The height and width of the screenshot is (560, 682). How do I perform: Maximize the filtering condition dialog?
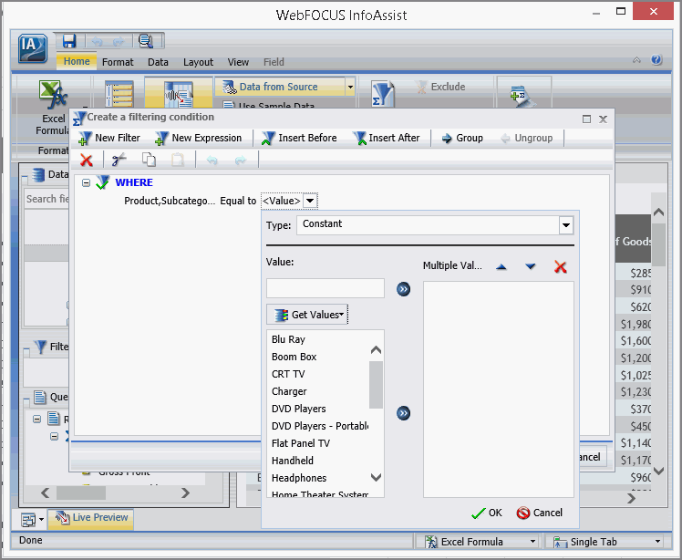586,119
